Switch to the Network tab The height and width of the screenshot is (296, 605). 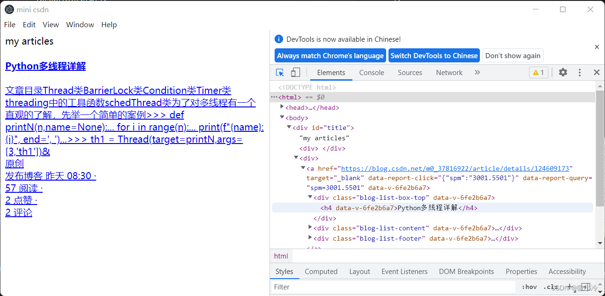[x=449, y=73]
